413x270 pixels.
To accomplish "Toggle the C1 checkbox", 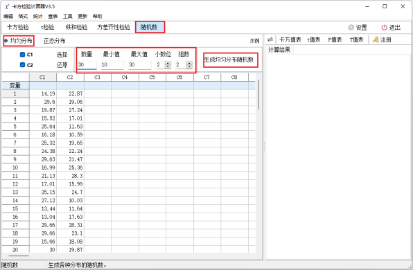I will [22, 55].
